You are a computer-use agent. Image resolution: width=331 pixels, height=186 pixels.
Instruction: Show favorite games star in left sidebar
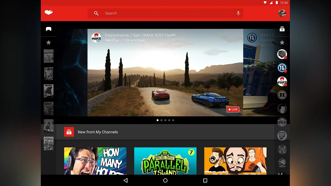point(49,42)
